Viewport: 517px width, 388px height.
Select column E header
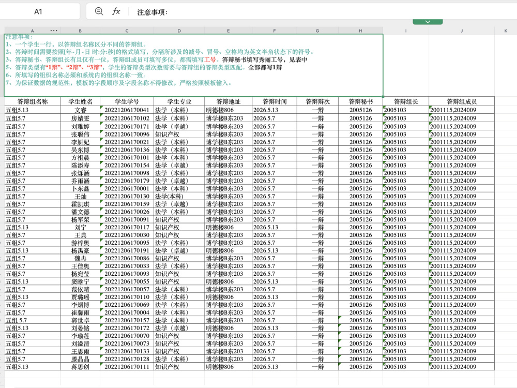228,31
